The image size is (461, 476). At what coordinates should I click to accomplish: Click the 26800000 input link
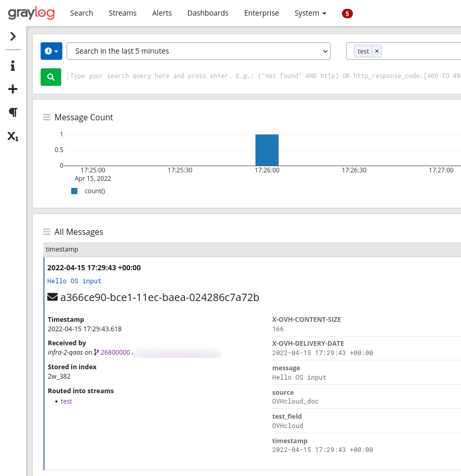(115, 353)
